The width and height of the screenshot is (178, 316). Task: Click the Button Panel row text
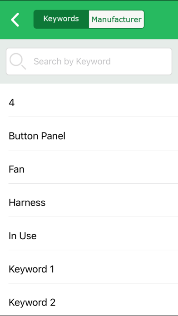[x=37, y=136]
